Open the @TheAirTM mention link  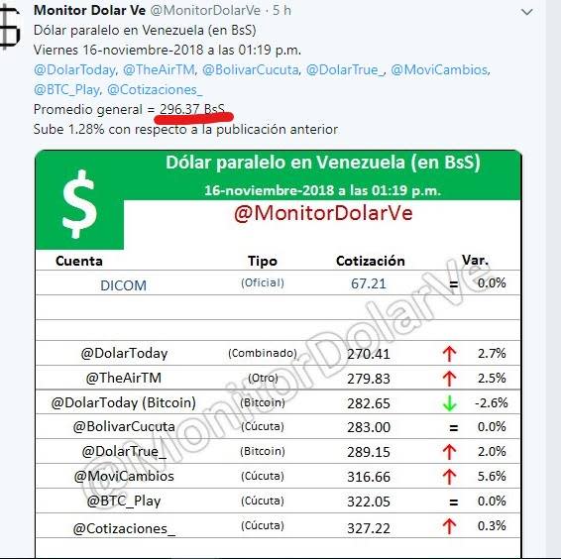click(x=159, y=69)
